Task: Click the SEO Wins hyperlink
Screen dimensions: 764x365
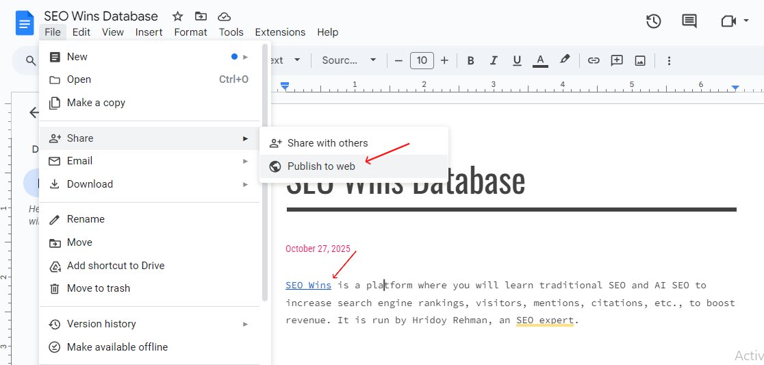Action: 309,285
